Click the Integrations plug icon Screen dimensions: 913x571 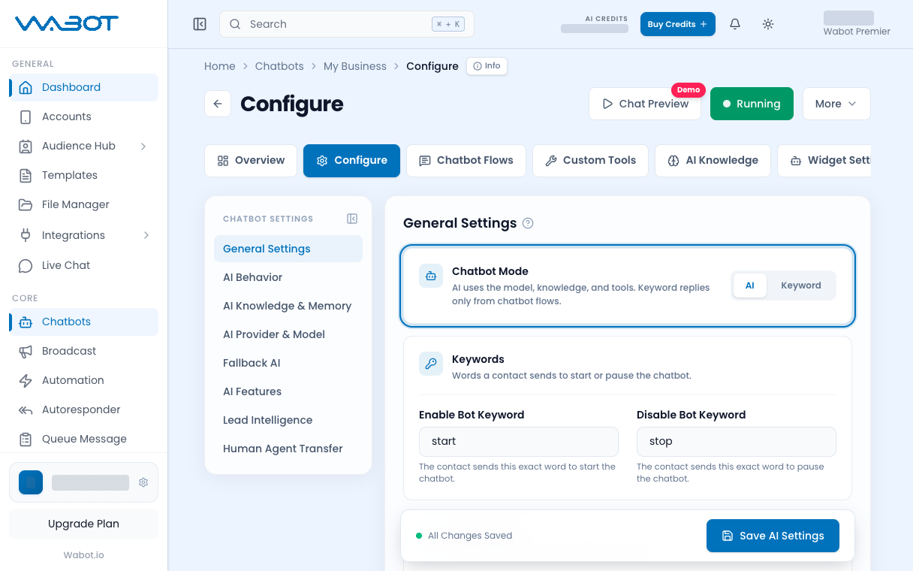[x=26, y=235]
